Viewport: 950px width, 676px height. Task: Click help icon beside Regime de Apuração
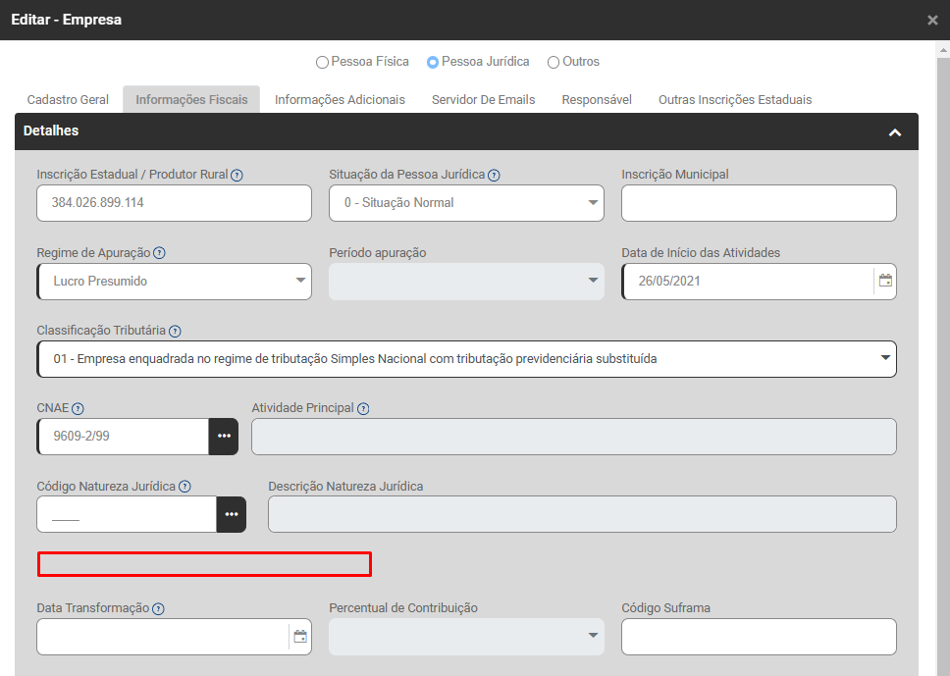(159, 253)
